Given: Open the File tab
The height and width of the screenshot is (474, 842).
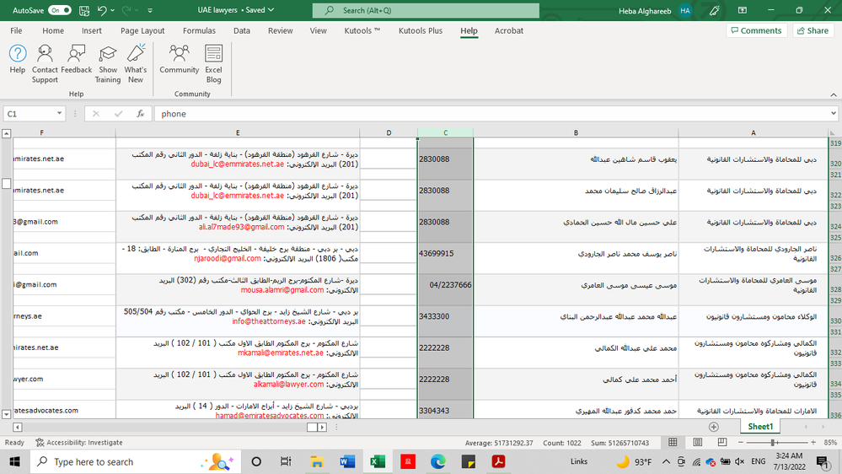Looking at the screenshot, I should (x=16, y=30).
